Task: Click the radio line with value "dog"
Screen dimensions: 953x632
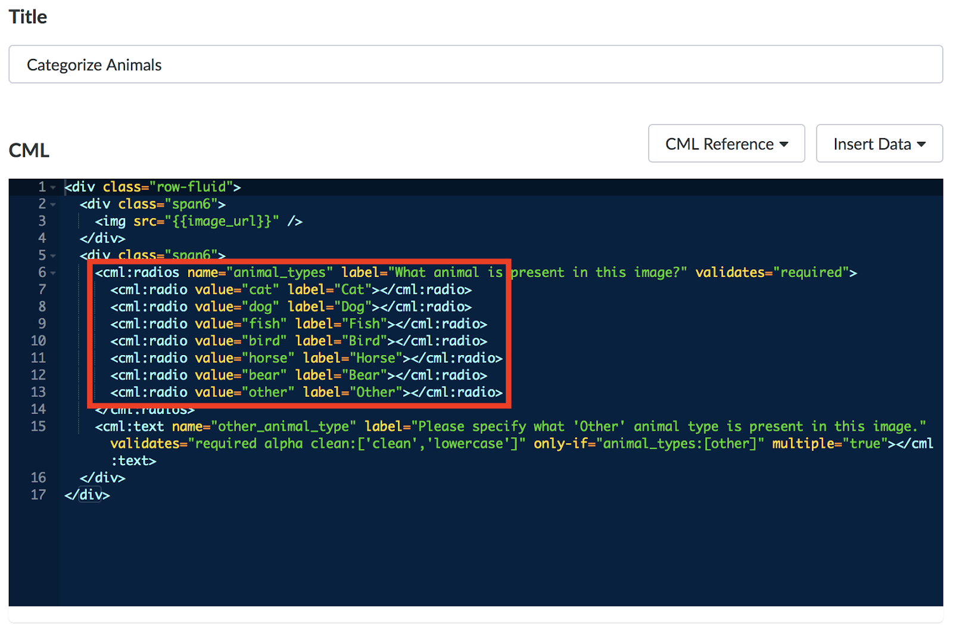Action: (x=291, y=307)
